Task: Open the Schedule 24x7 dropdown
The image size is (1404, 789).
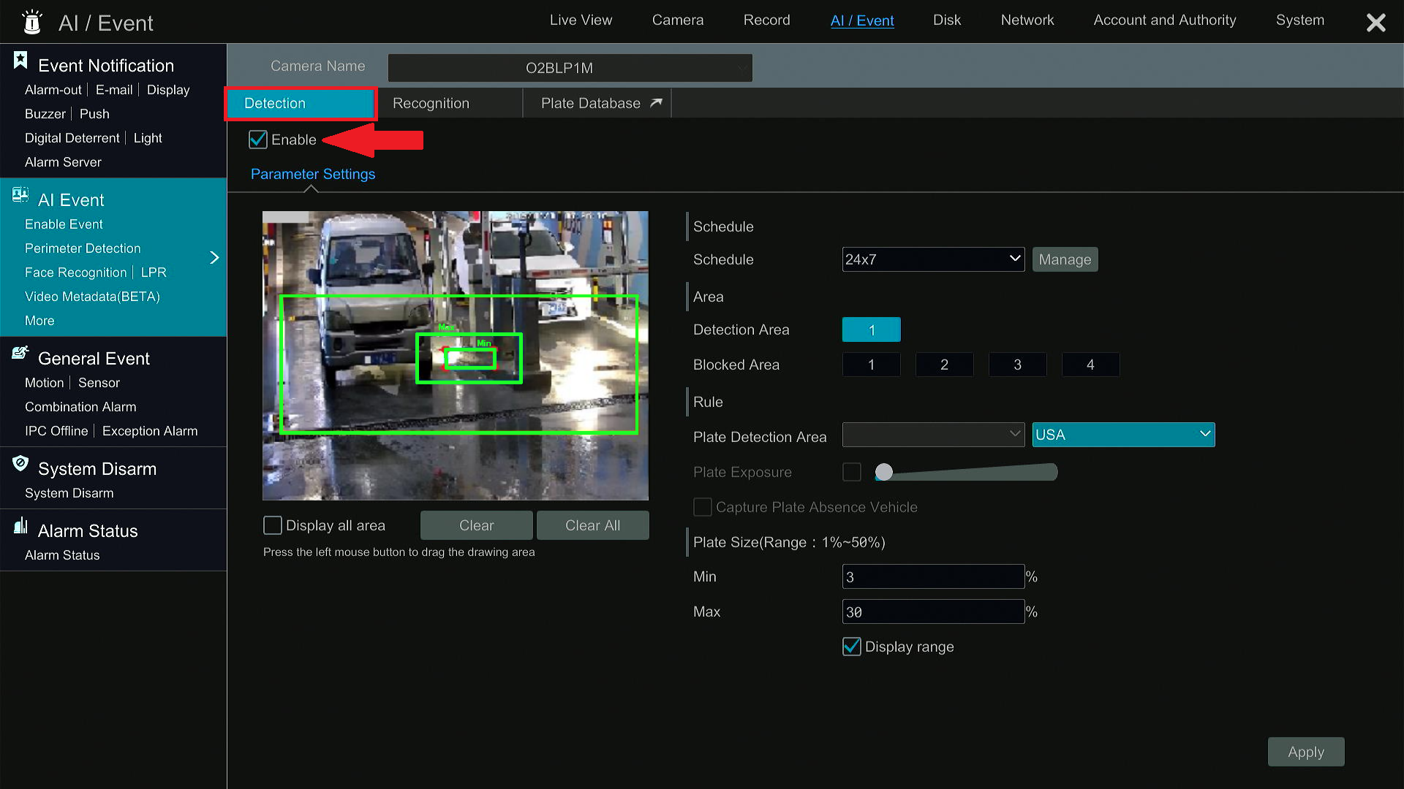Action: pos(933,259)
